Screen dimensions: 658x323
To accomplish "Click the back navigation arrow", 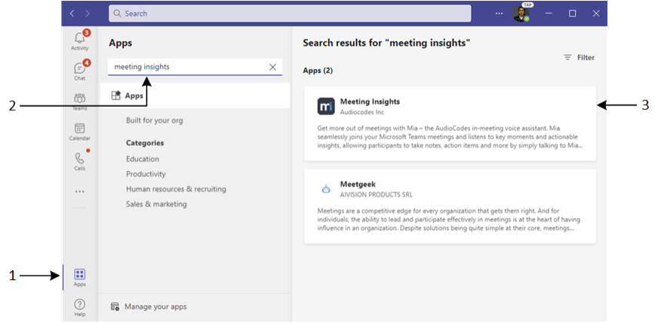I will 72,14.
